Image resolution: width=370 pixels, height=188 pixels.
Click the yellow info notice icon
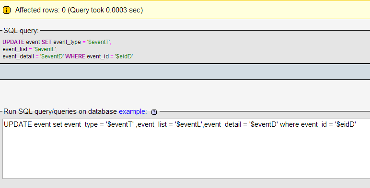tap(7, 10)
